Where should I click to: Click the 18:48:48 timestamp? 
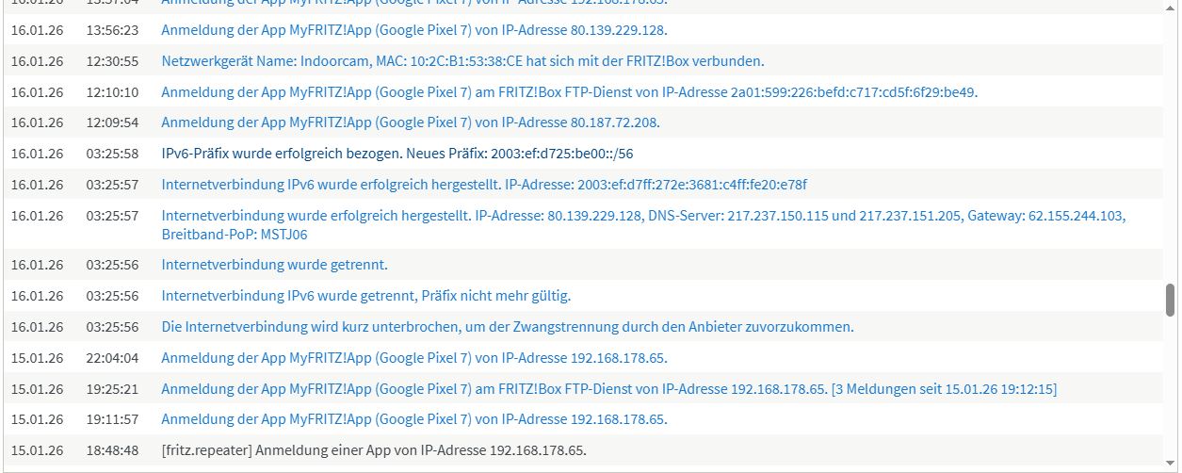pyautogui.click(x=112, y=450)
